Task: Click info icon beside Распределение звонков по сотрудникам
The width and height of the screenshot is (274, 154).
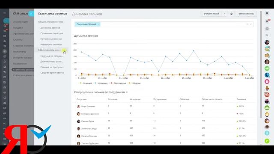Action: click(127, 92)
